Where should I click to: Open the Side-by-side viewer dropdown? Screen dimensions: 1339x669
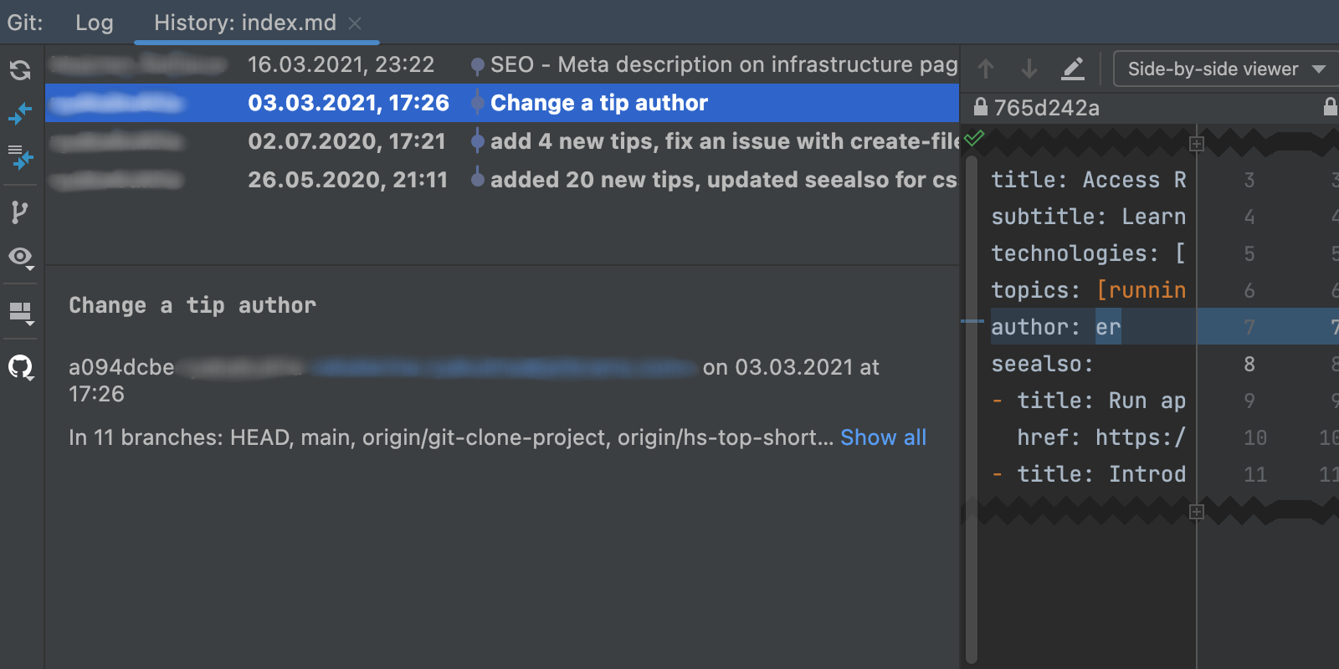(1225, 69)
